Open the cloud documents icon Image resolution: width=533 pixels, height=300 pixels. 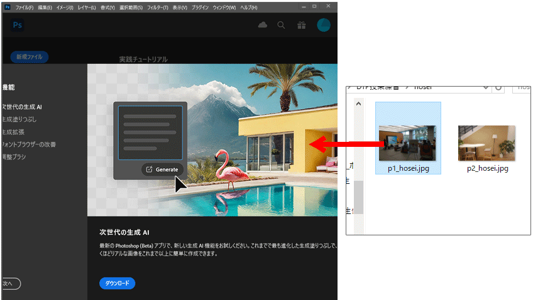coord(263,25)
